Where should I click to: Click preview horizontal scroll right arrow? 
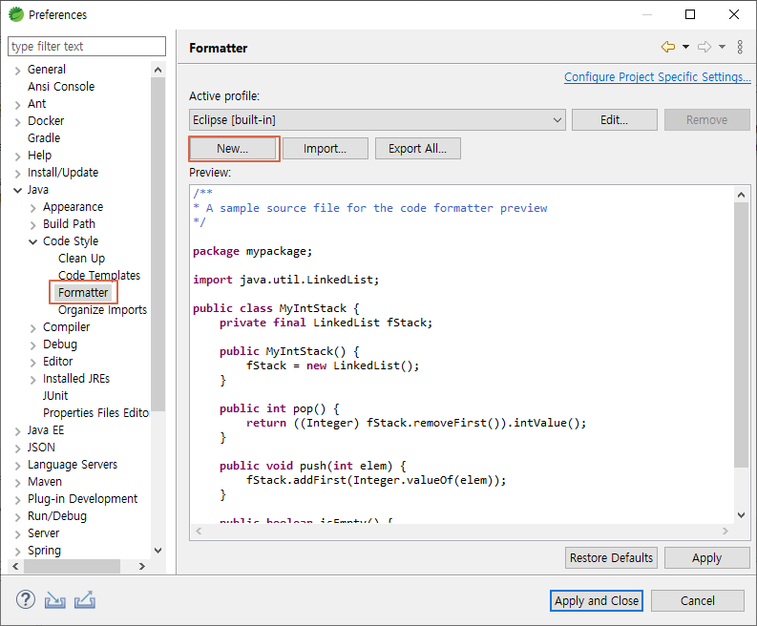(725, 531)
